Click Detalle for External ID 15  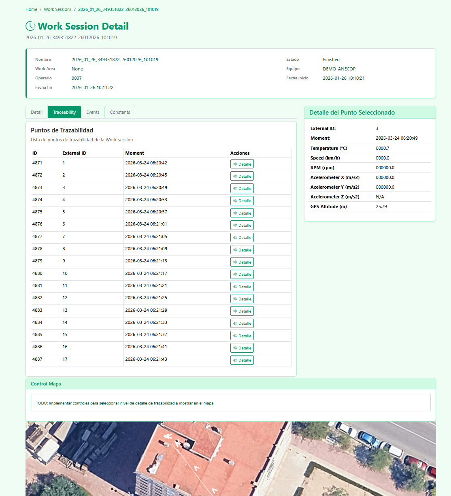pyautogui.click(x=242, y=336)
